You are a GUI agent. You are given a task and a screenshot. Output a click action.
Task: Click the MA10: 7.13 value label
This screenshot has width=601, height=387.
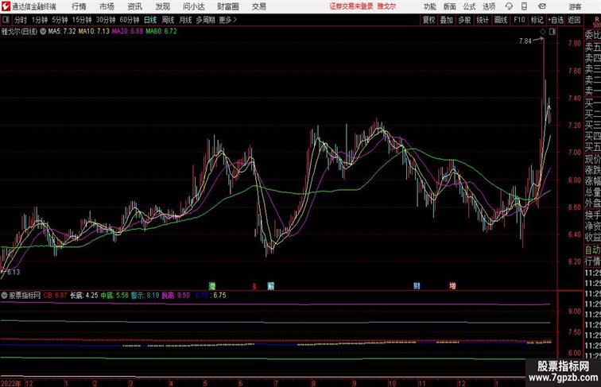coord(94,32)
